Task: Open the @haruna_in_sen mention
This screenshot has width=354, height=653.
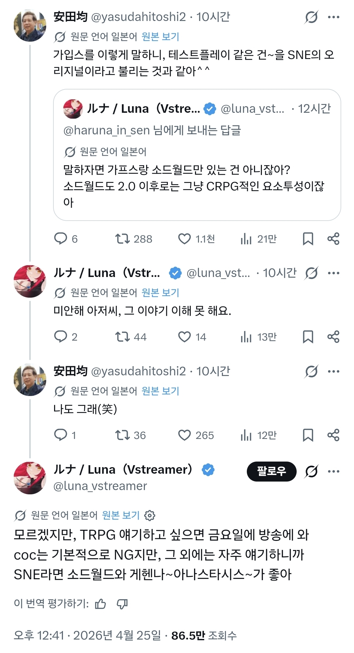Action: tap(107, 130)
